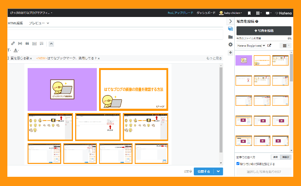
Task: Click the 0文字 character count
Action: pos(188,171)
